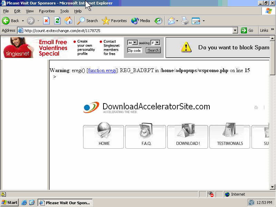Click the DownloadAcceleratorSite.com logo
This screenshot has width=276, height=207.
(147, 107)
